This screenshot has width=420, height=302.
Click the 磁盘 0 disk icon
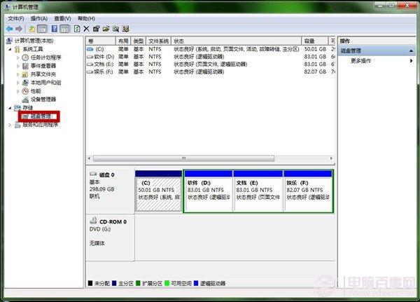[93, 174]
